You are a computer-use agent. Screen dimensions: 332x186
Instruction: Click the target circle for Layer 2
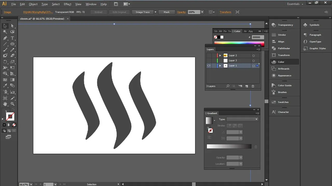(x=254, y=56)
